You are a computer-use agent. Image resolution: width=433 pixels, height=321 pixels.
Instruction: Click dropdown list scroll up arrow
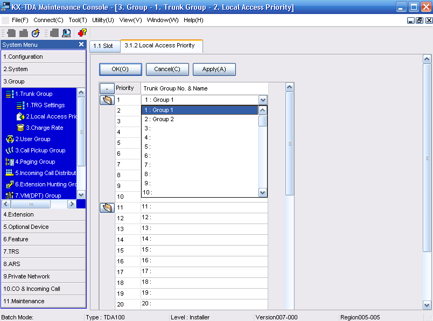263,110
